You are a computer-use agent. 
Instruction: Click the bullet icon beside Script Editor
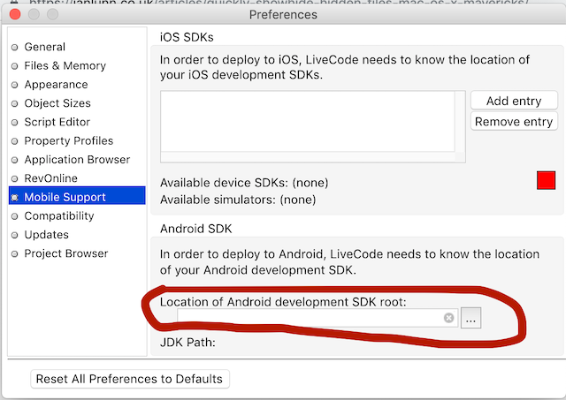15,122
